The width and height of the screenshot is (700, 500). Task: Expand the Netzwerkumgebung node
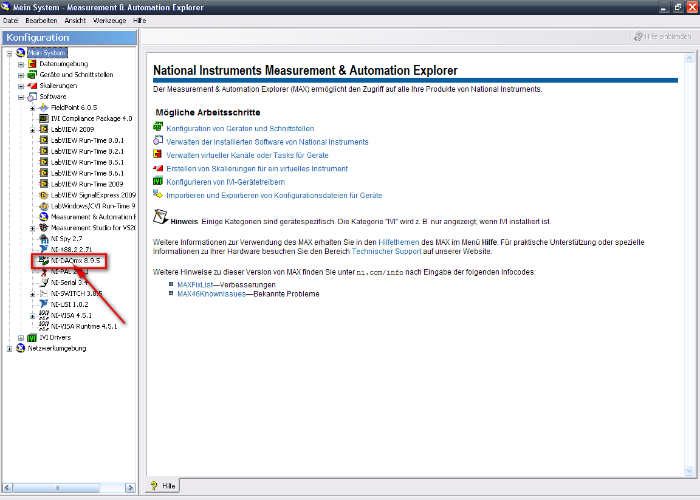pos(9,349)
